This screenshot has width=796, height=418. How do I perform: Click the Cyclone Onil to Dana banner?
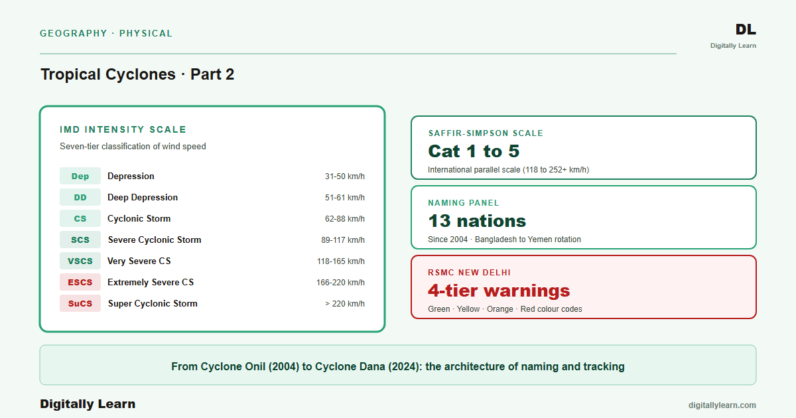[398, 365]
